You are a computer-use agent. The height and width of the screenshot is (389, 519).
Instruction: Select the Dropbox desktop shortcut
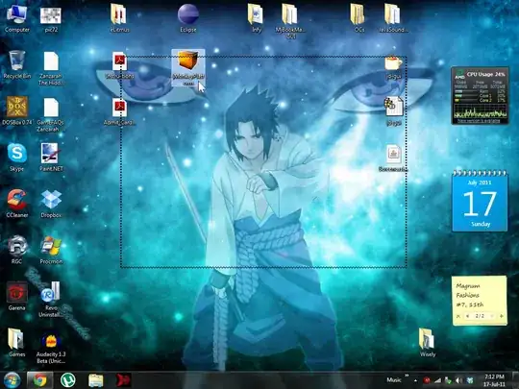click(51, 204)
